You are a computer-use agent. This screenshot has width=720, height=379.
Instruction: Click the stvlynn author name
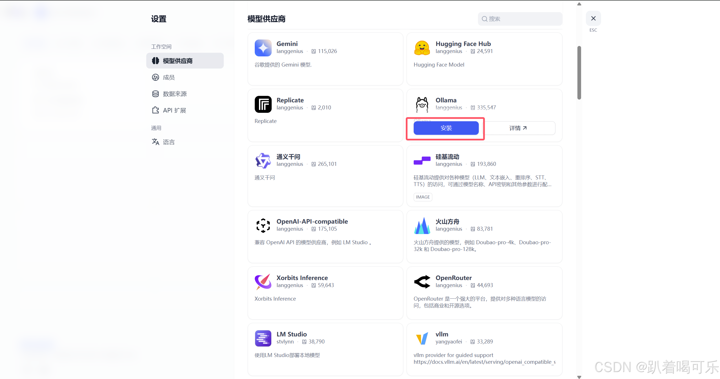coord(285,342)
